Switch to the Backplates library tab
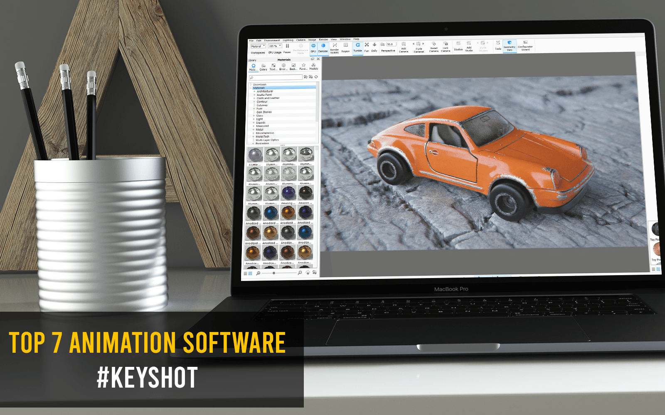This screenshot has width=665, height=415. click(293, 66)
